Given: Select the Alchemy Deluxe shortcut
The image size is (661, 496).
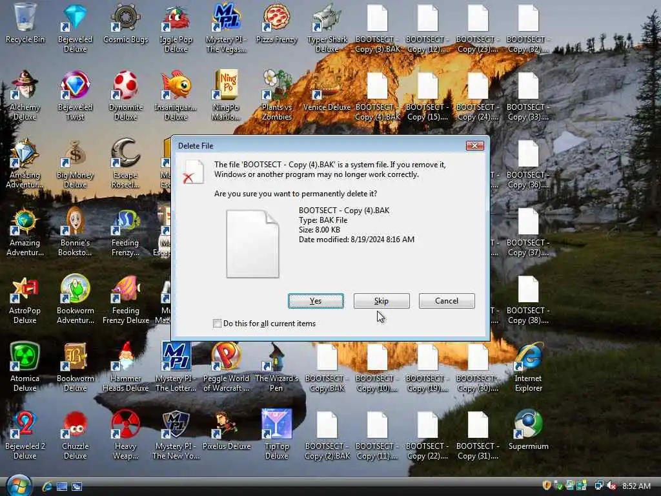Looking at the screenshot, I should (25, 96).
